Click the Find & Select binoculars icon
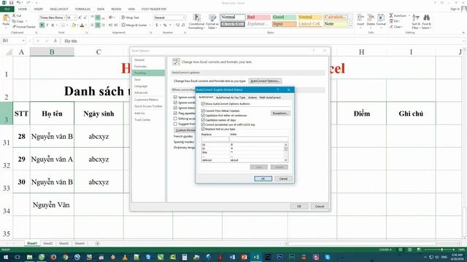The image size is (467, 262). (426, 17)
